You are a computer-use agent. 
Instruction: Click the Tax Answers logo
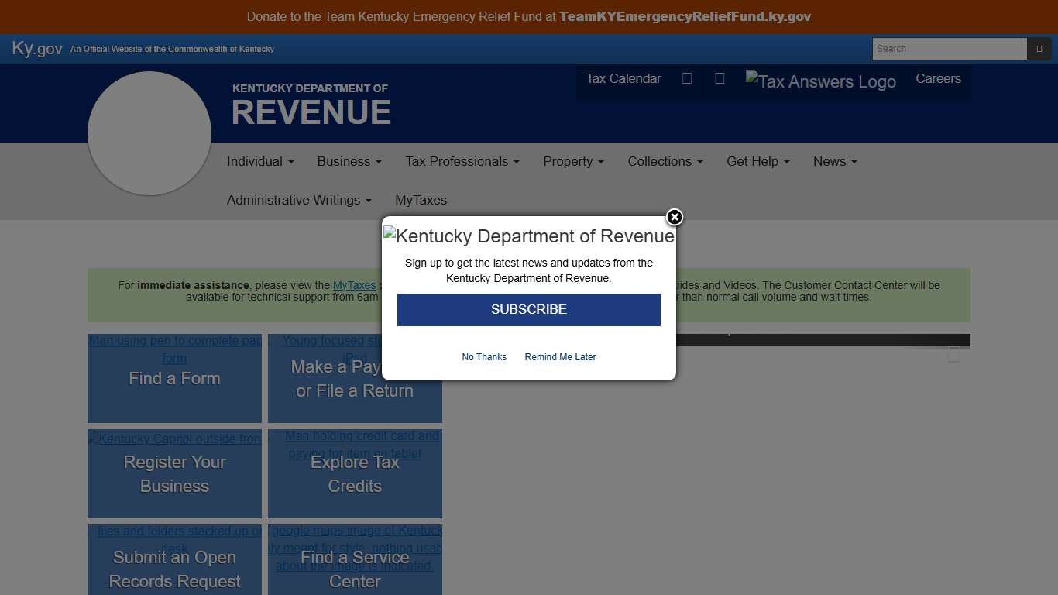pos(820,81)
